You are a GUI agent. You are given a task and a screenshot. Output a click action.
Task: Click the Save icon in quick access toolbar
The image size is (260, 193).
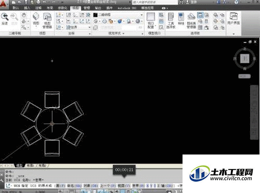point(26,2)
